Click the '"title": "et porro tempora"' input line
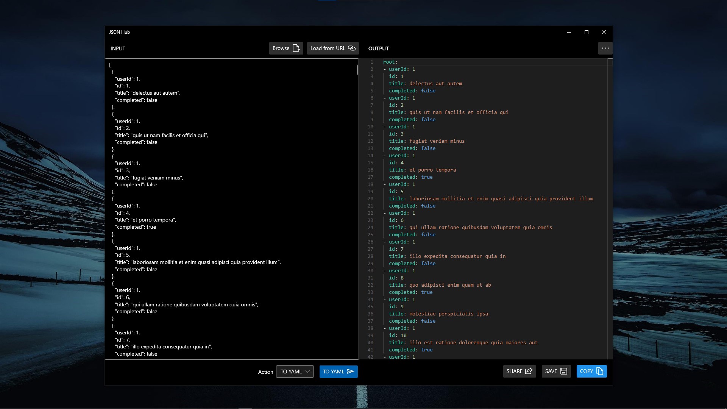727x409 pixels. click(145, 220)
